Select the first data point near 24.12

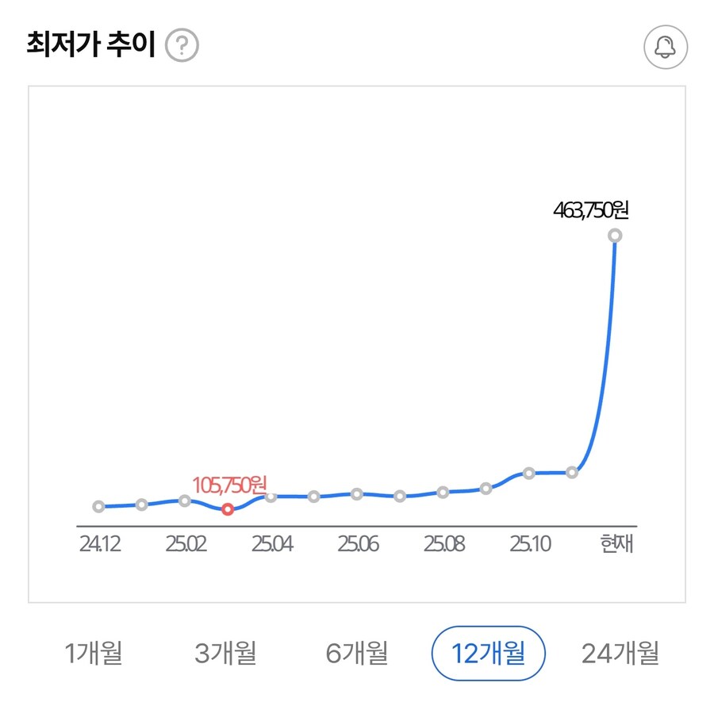tap(98, 506)
